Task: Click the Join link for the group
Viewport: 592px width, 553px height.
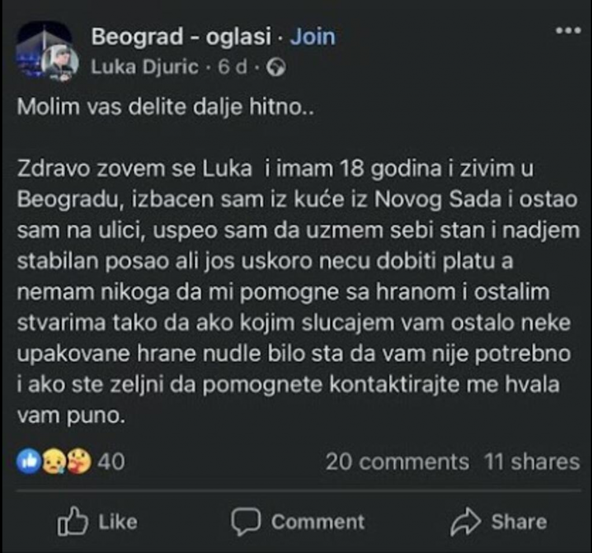Action: coord(312,38)
